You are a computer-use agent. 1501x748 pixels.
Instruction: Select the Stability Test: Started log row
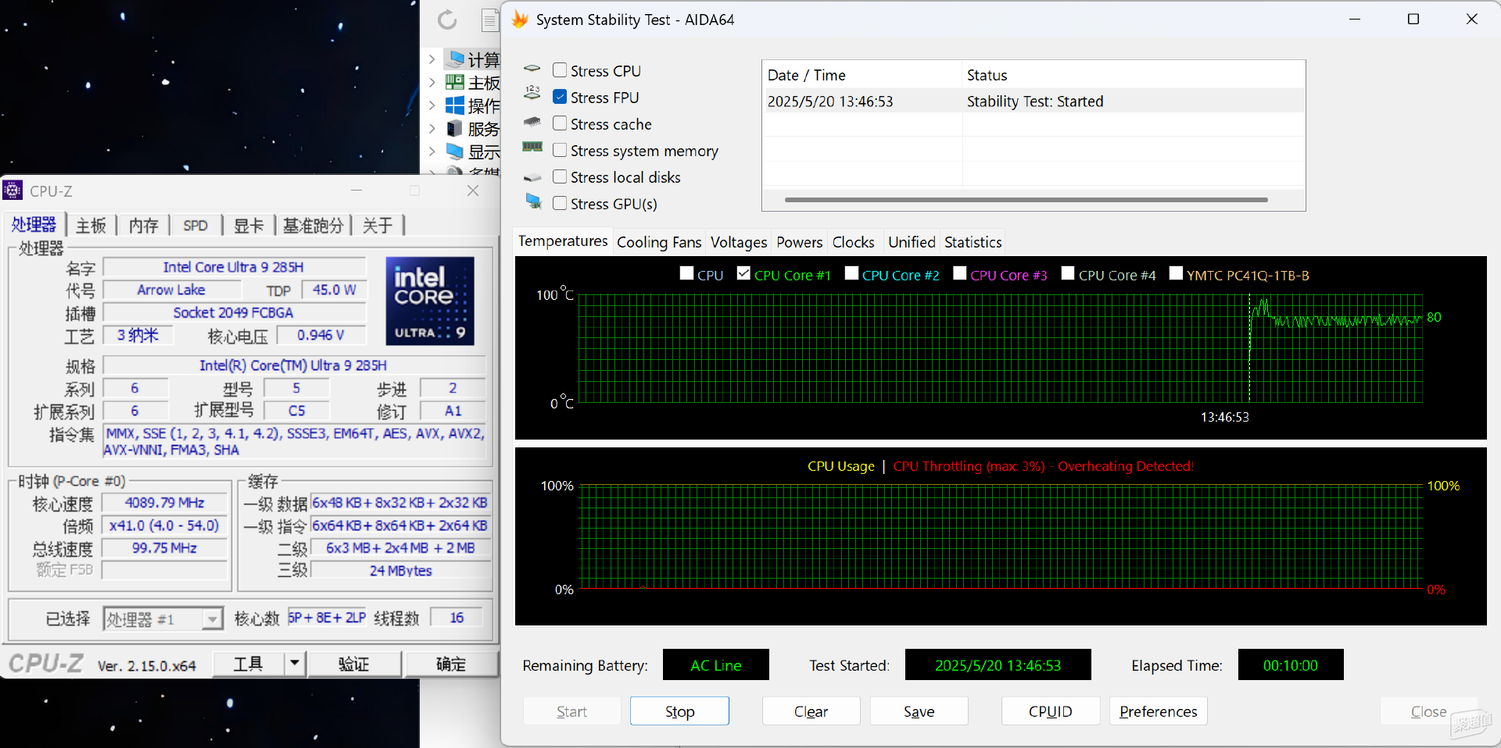tap(1034, 101)
